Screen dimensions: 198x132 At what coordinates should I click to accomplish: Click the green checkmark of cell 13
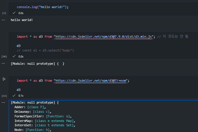tap(14, 95)
